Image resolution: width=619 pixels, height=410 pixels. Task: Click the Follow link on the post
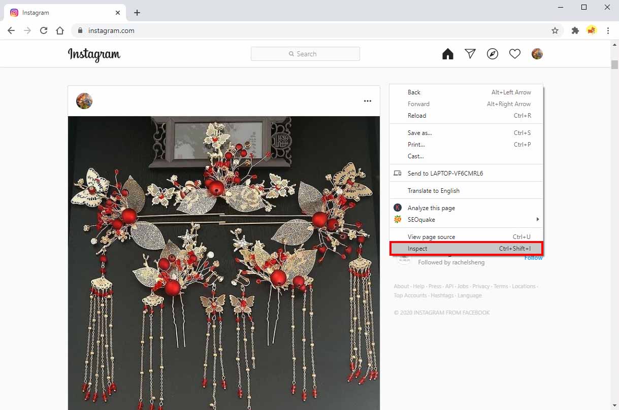coord(533,257)
